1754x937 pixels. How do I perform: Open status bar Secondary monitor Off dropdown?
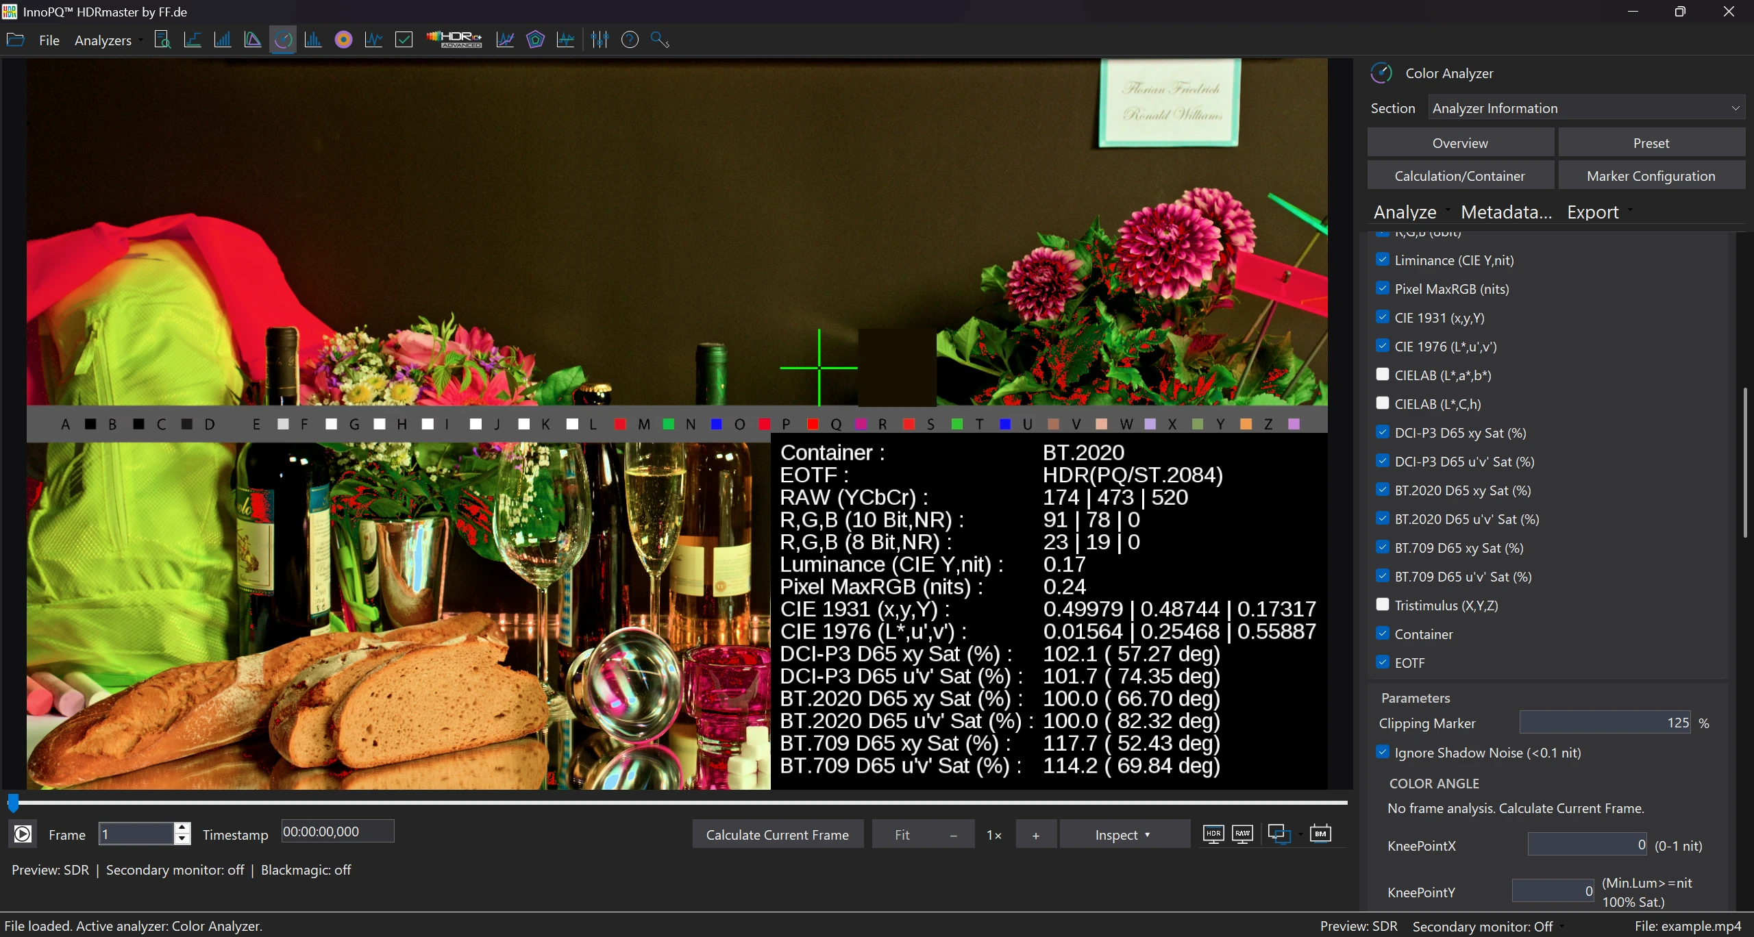[1488, 926]
